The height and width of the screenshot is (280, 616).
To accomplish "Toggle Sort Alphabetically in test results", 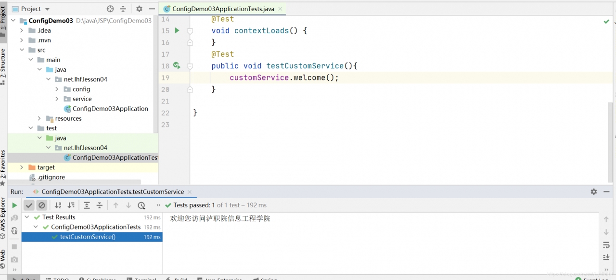I will [58, 205].
